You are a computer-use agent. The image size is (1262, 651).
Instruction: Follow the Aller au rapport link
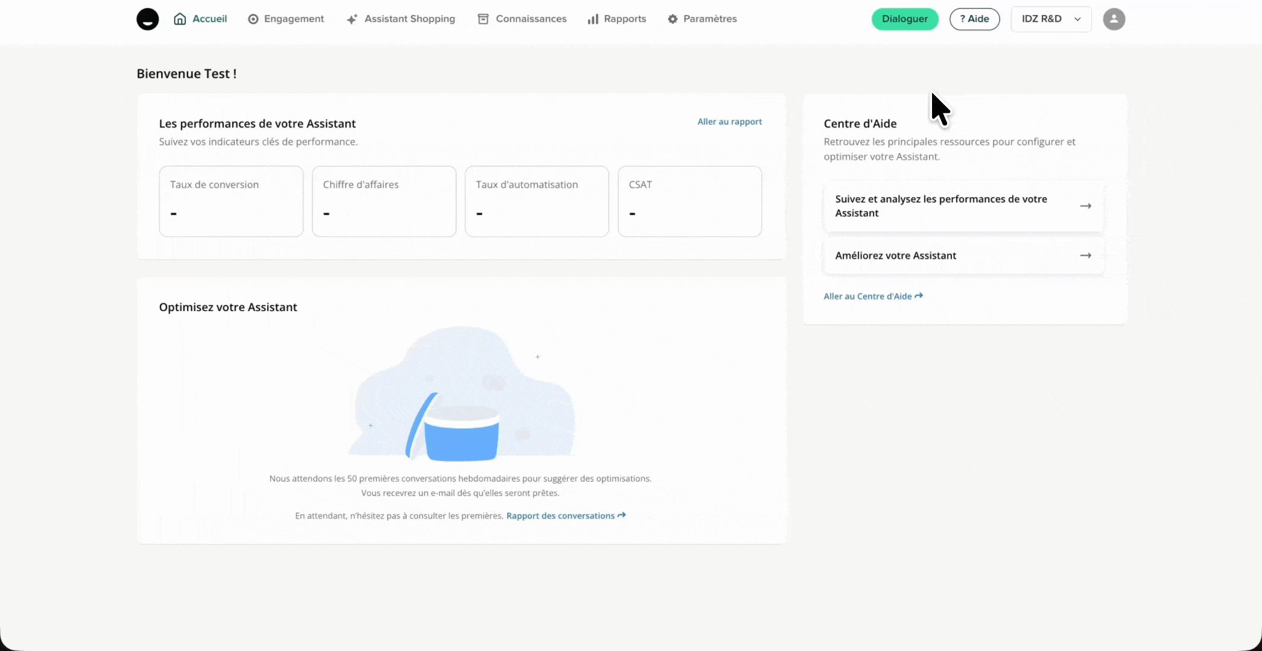click(729, 122)
